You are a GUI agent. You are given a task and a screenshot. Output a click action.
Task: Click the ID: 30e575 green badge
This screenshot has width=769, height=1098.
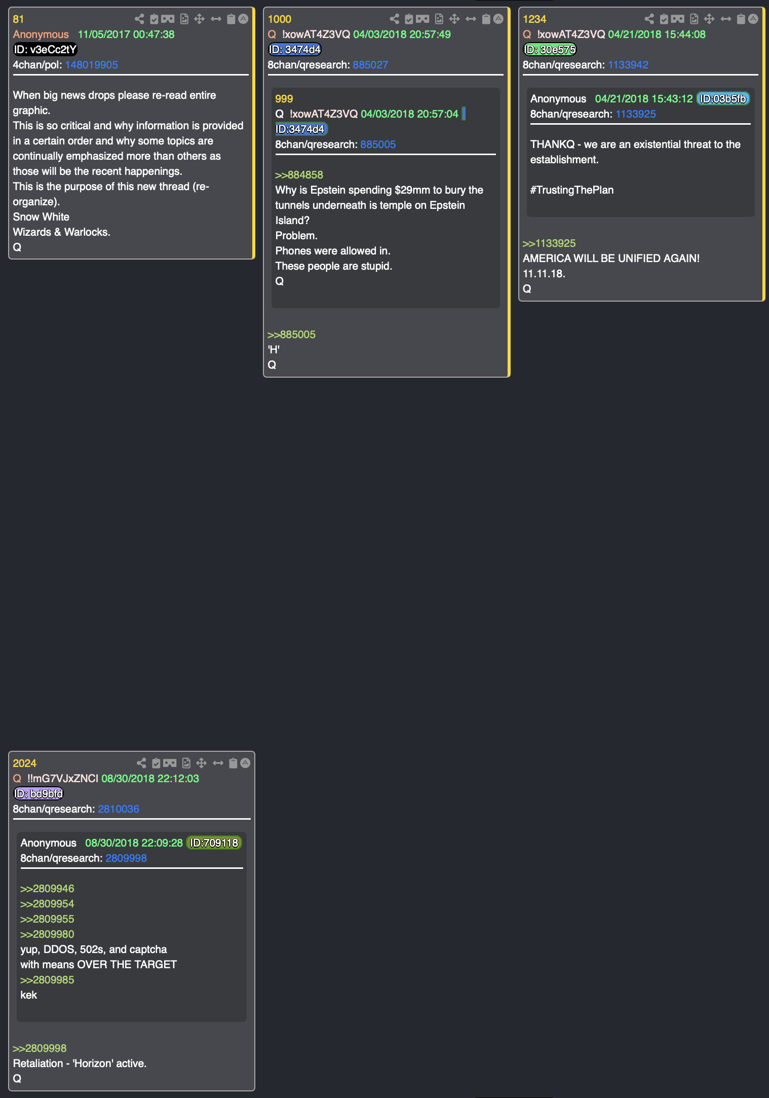550,50
